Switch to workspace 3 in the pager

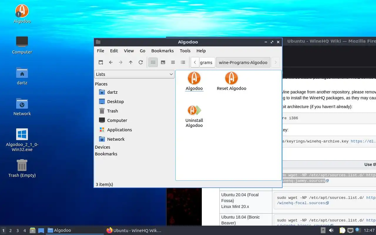18,231
